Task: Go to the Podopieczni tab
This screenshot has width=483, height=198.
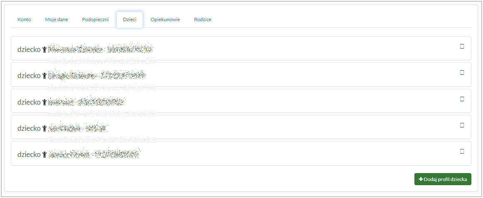Action: 96,20
